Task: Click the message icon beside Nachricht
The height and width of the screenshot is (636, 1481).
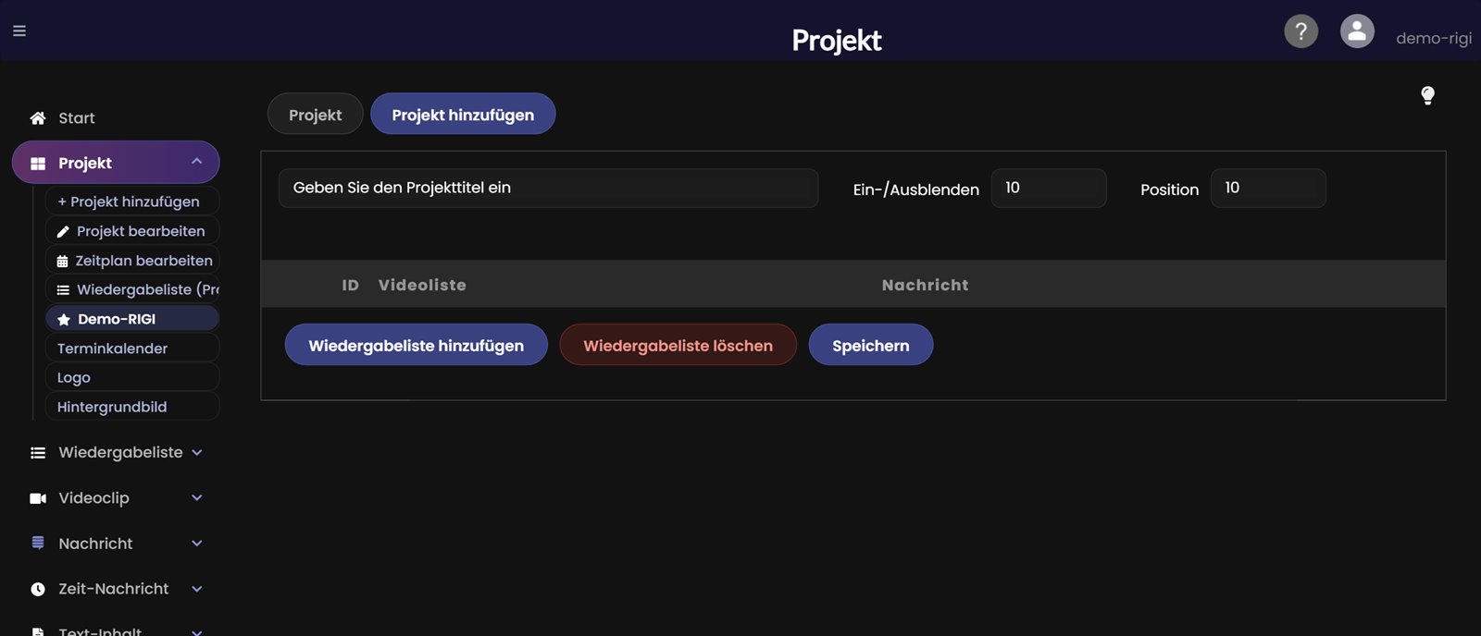Action: click(x=38, y=544)
